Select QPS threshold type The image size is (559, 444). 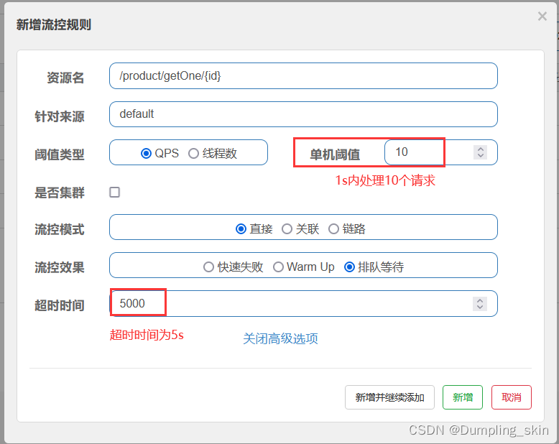pos(146,154)
